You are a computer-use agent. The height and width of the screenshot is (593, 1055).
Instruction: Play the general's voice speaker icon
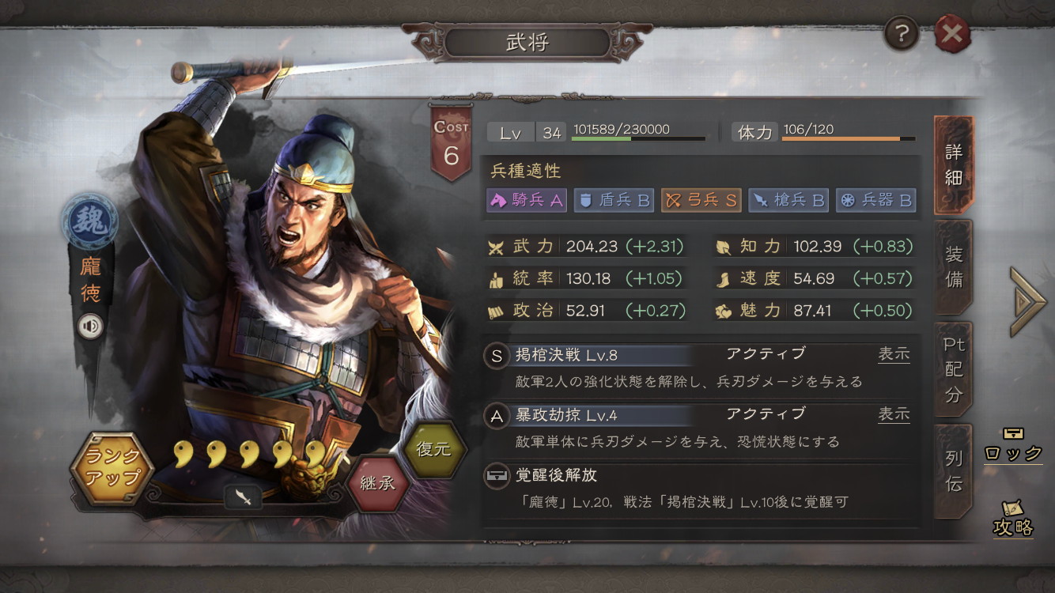(90, 326)
